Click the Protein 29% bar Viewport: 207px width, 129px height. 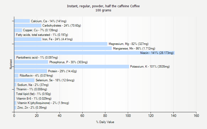[x=31, y=71]
